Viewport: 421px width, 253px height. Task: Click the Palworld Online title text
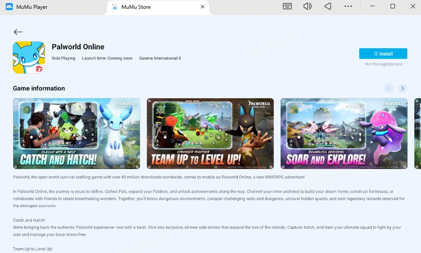coord(78,47)
